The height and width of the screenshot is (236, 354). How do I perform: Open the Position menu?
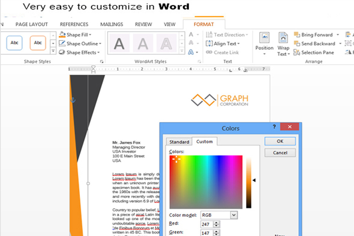264,44
